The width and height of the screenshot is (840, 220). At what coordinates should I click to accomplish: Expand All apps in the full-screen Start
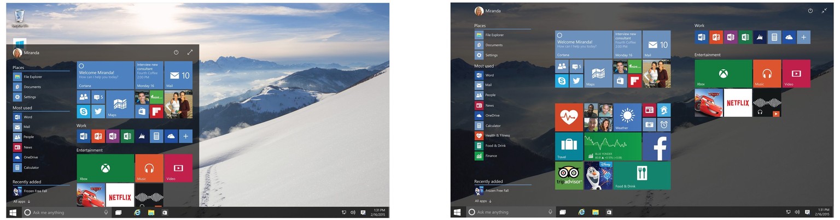tap(483, 201)
